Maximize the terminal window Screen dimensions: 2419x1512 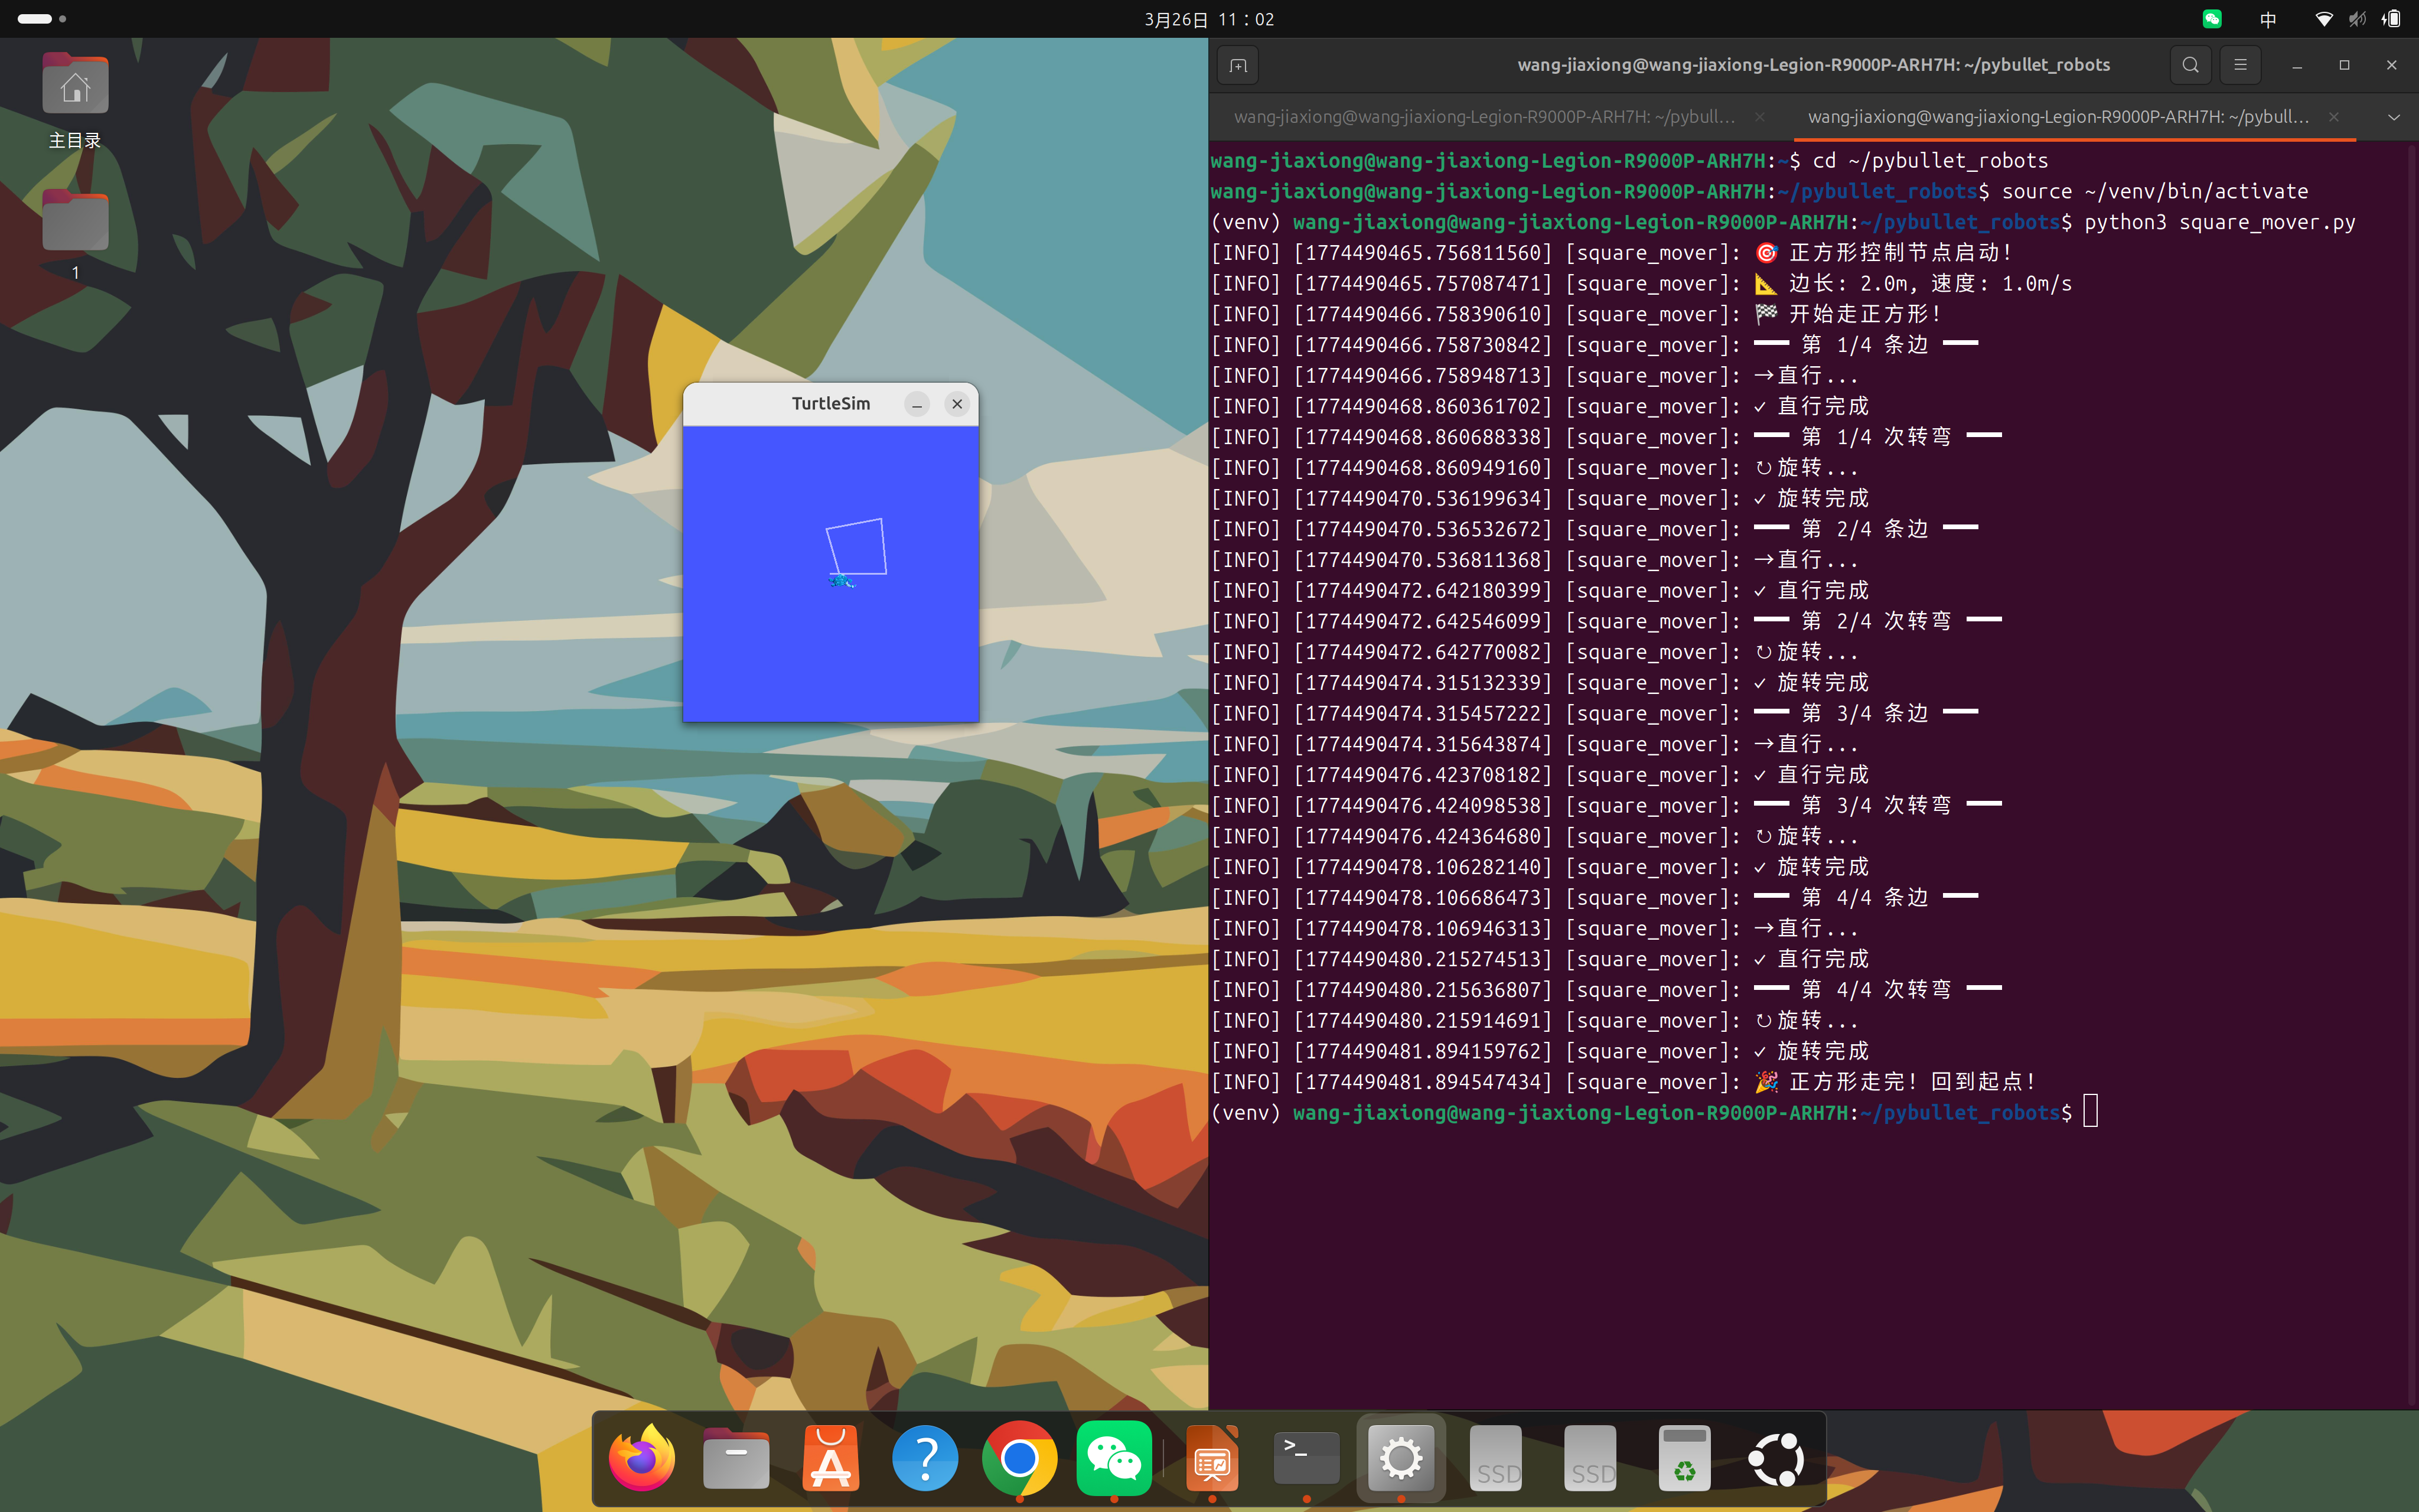pos(2344,66)
